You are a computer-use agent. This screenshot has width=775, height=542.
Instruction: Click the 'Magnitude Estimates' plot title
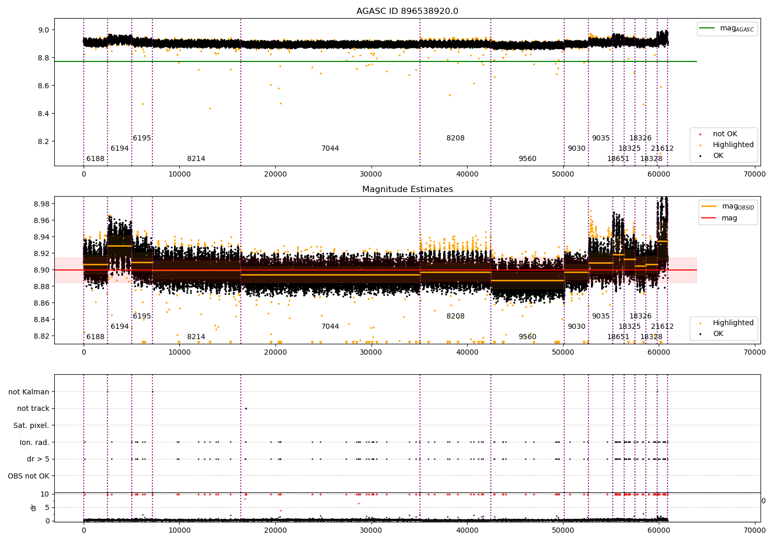(x=407, y=189)
